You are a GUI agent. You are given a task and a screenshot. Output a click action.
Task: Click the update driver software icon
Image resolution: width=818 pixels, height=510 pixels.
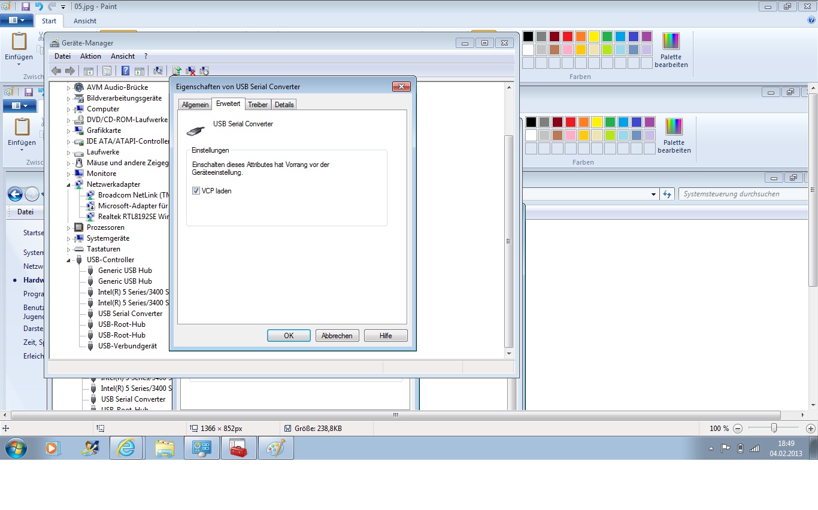point(177,71)
